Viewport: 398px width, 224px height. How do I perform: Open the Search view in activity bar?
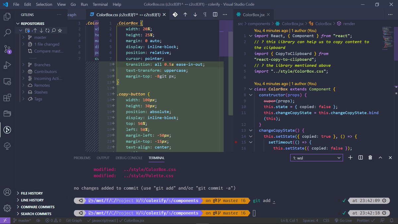coord(7,33)
